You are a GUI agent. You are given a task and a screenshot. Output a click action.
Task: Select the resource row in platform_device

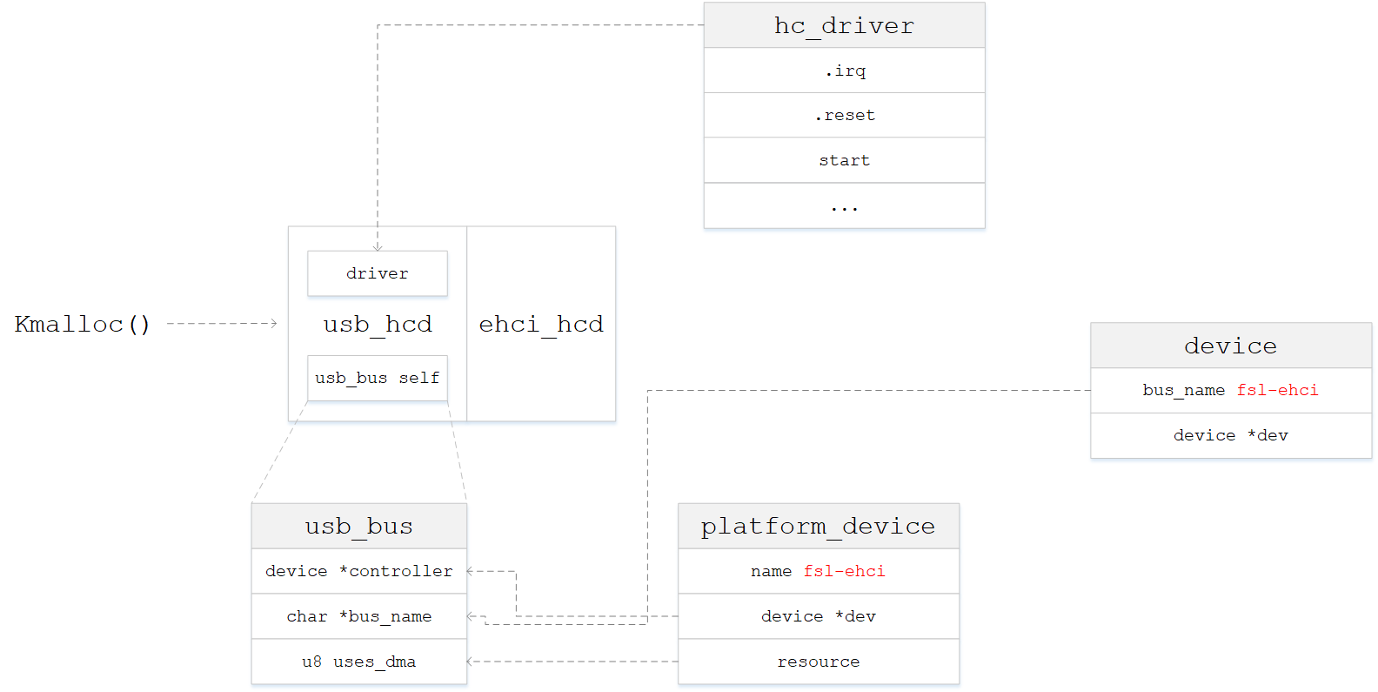[x=819, y=662]
